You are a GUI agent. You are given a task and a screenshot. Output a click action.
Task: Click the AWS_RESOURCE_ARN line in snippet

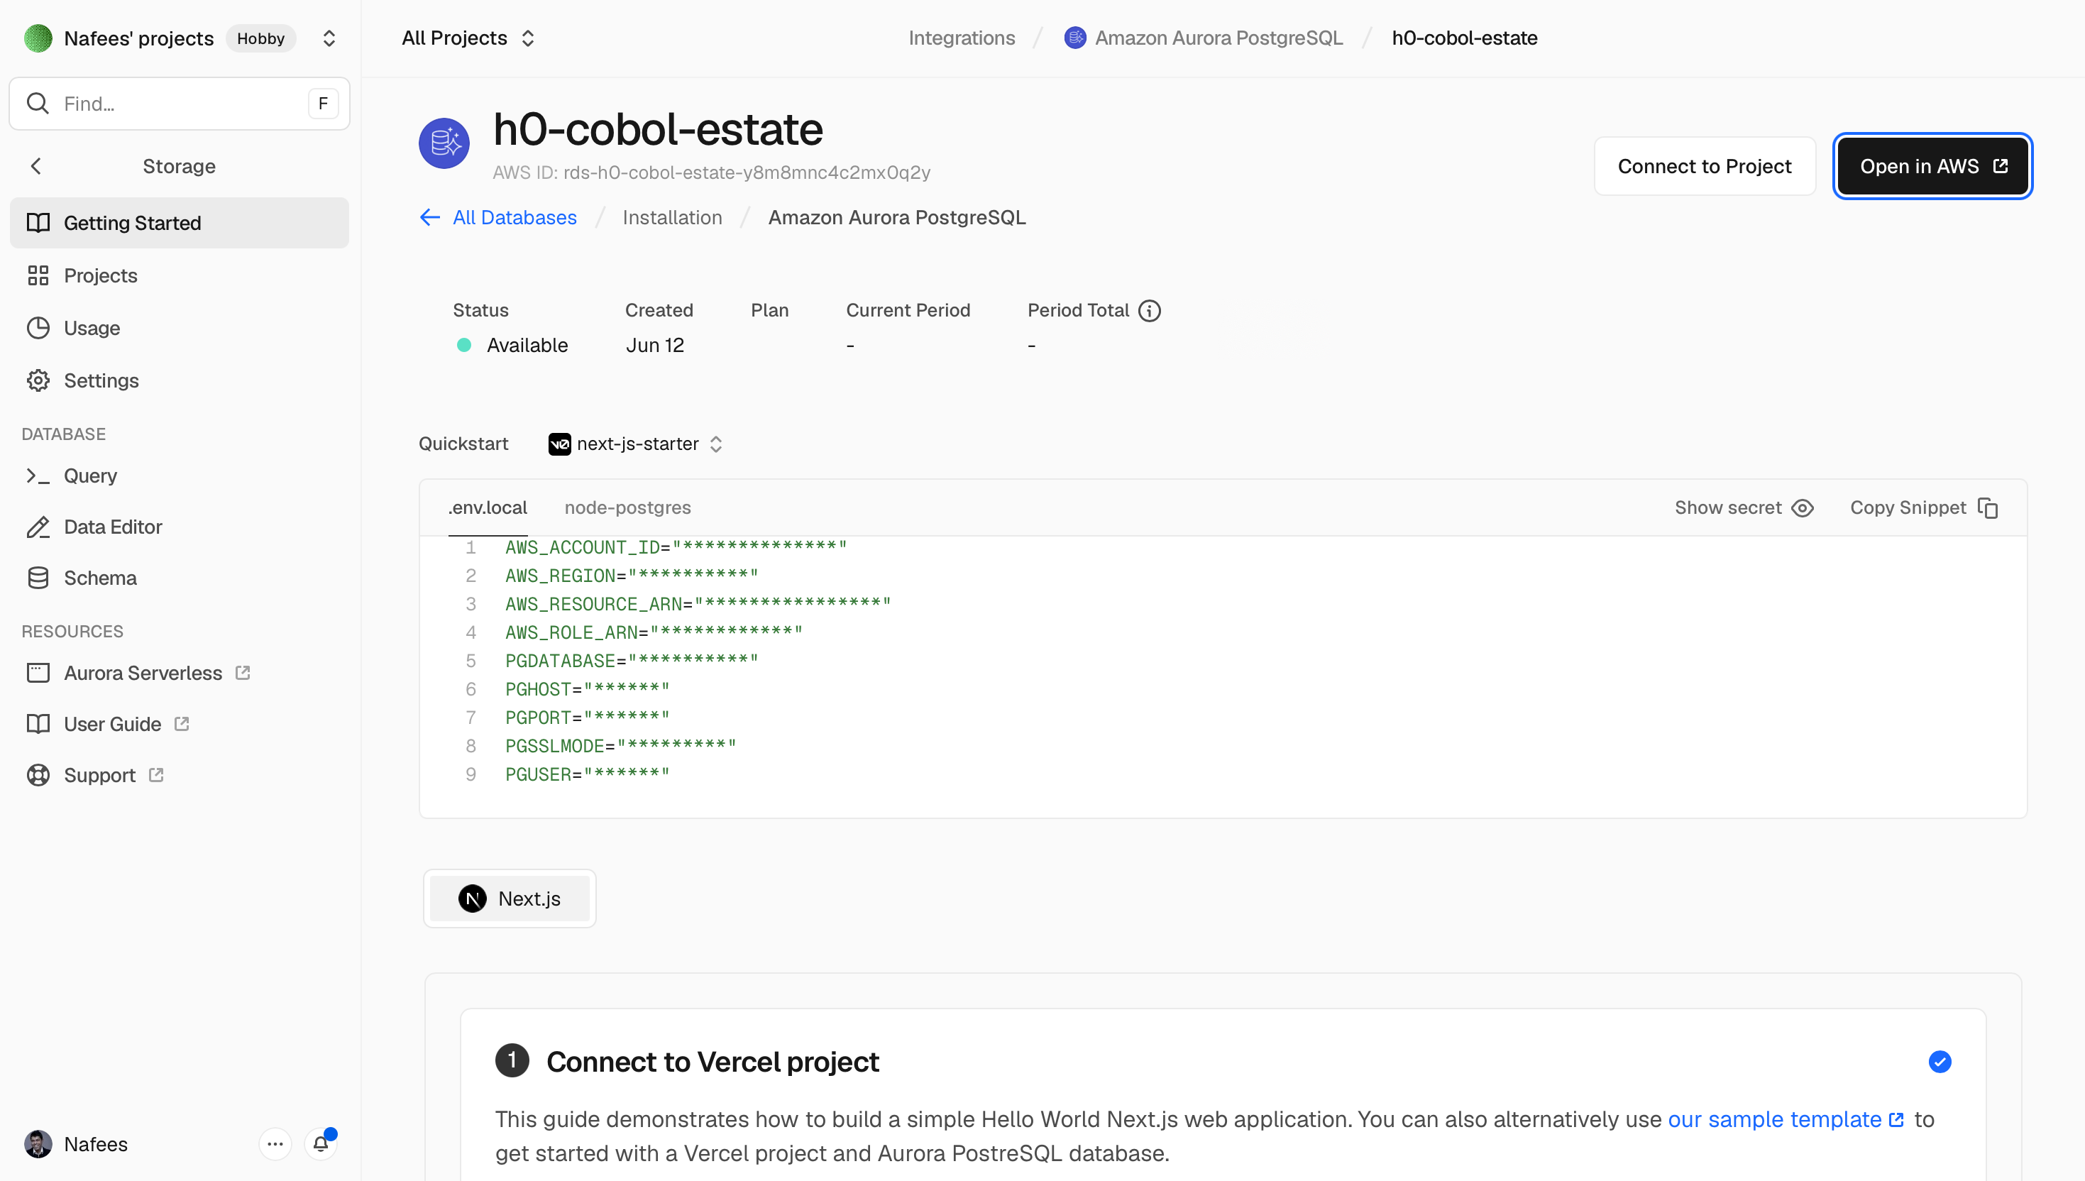point(698,604)
